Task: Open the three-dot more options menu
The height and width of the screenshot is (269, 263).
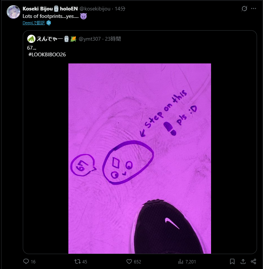Action: [255, 9]
